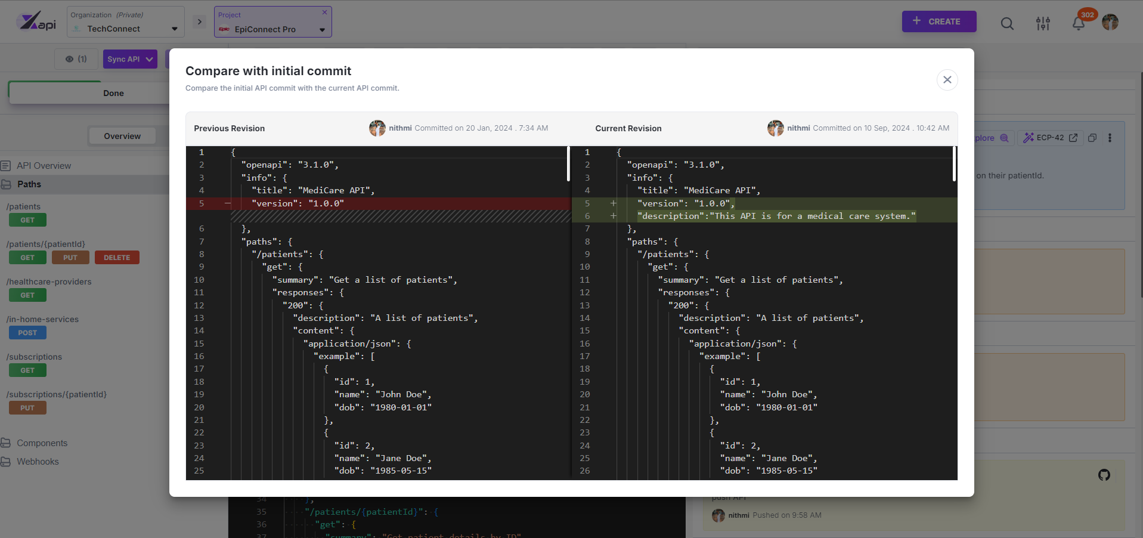Open notifications bell with 302 badge
Viewport: 1143px width, 538px height.
click(x=1079, y=23)
